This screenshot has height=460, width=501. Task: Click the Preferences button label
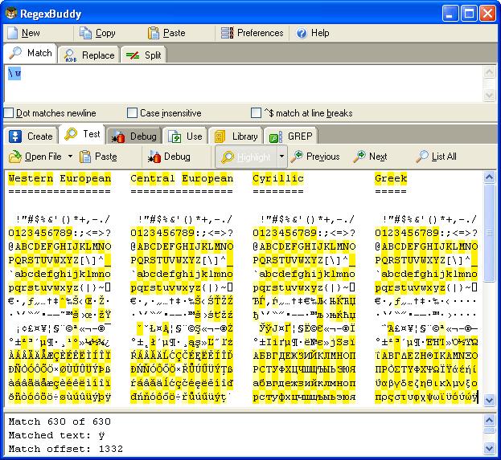click(x=260, y=33)
